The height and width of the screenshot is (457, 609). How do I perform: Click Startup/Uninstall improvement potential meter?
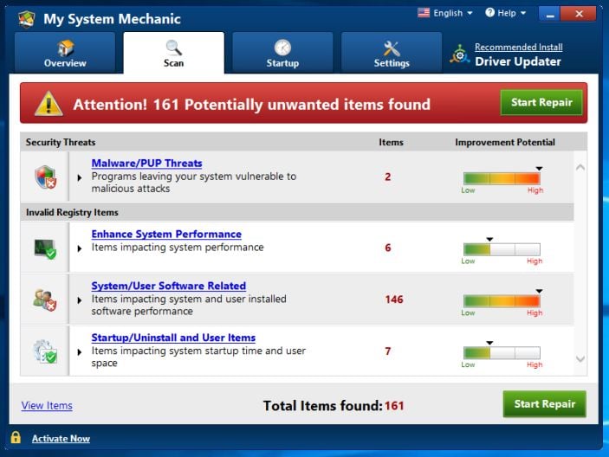point(502,353)
